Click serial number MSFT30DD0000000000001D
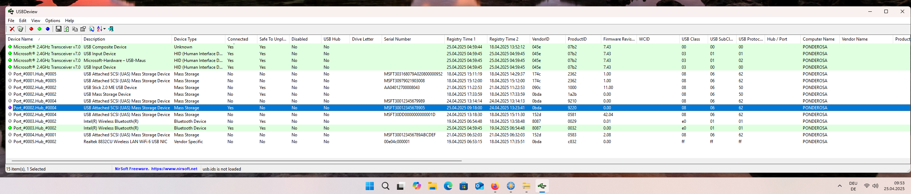Screen dimensions: 911x194 [x=409, y=115]
